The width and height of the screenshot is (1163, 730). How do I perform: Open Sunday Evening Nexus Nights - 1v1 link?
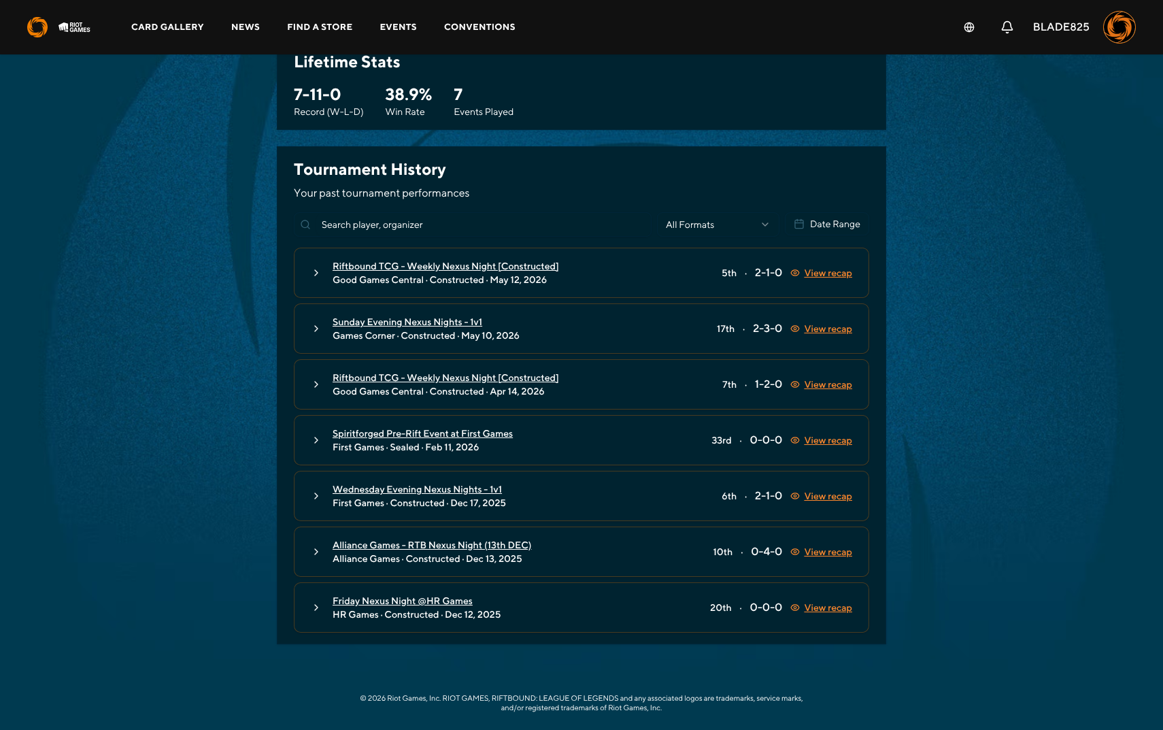pyautogui.click(x=407, y=322)
